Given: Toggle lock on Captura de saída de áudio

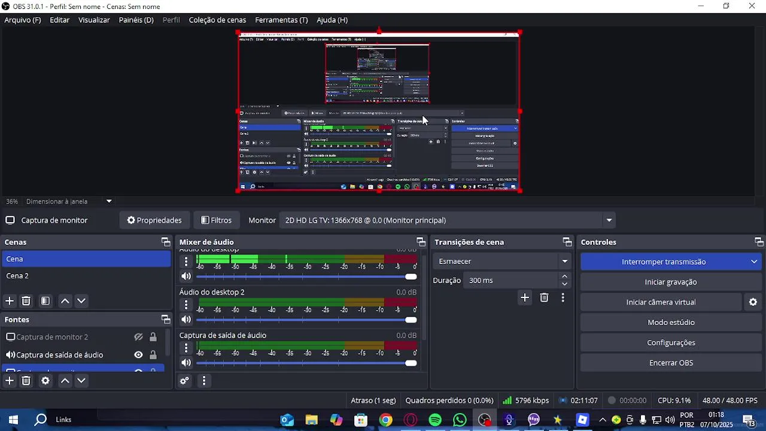Looking at the screenshot, I should coord(153,355).
